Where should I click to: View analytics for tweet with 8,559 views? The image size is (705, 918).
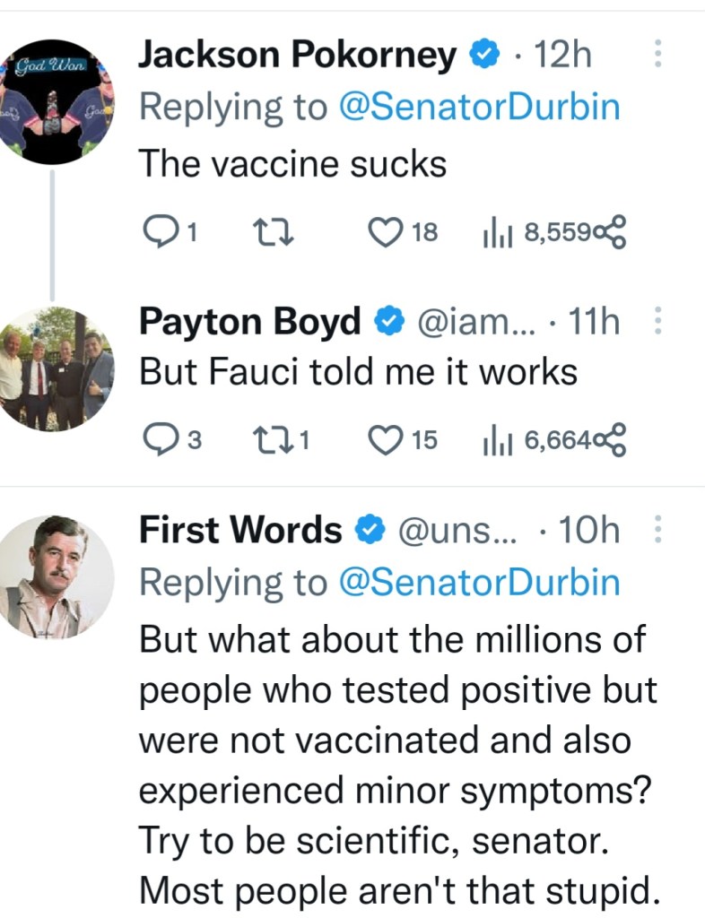[x=495, y=233]
